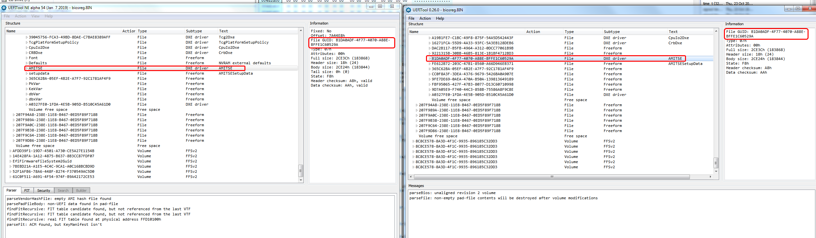Screen dimensions: 816x238
Task: Expand the TcgPlatformSetupPolicy node
Action: pyautogui.click(x=27, y=42)
